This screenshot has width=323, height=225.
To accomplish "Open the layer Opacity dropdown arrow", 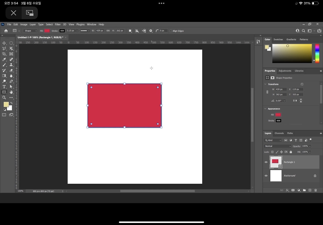I will (x=310, y=146).
